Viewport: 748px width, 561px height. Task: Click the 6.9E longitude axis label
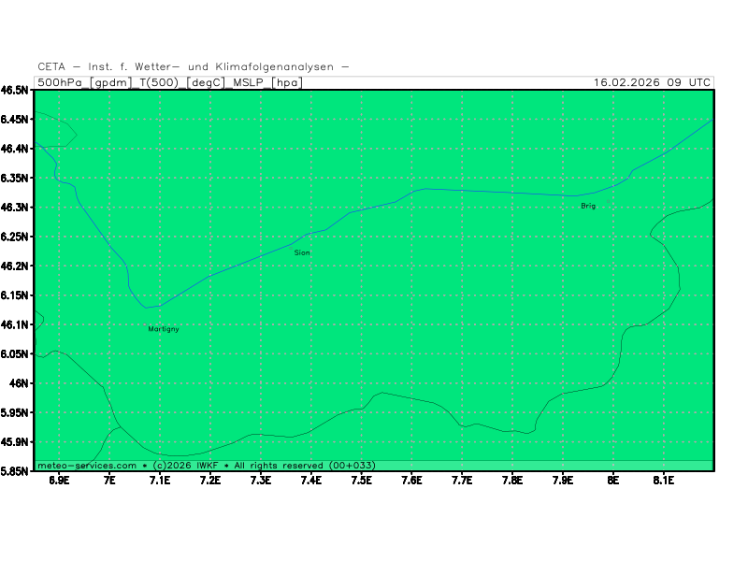[59, 481]
